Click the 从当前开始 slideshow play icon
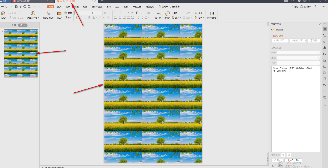The width and height of the screenshot is (328, 168). point(32,13)
